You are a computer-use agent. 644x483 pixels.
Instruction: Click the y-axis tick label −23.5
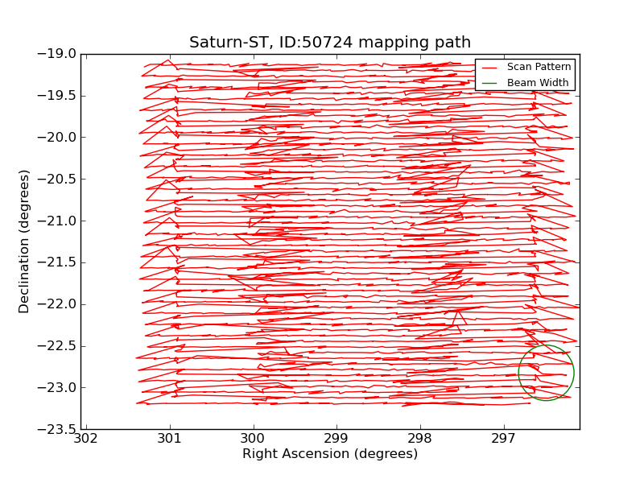[56, 429]
